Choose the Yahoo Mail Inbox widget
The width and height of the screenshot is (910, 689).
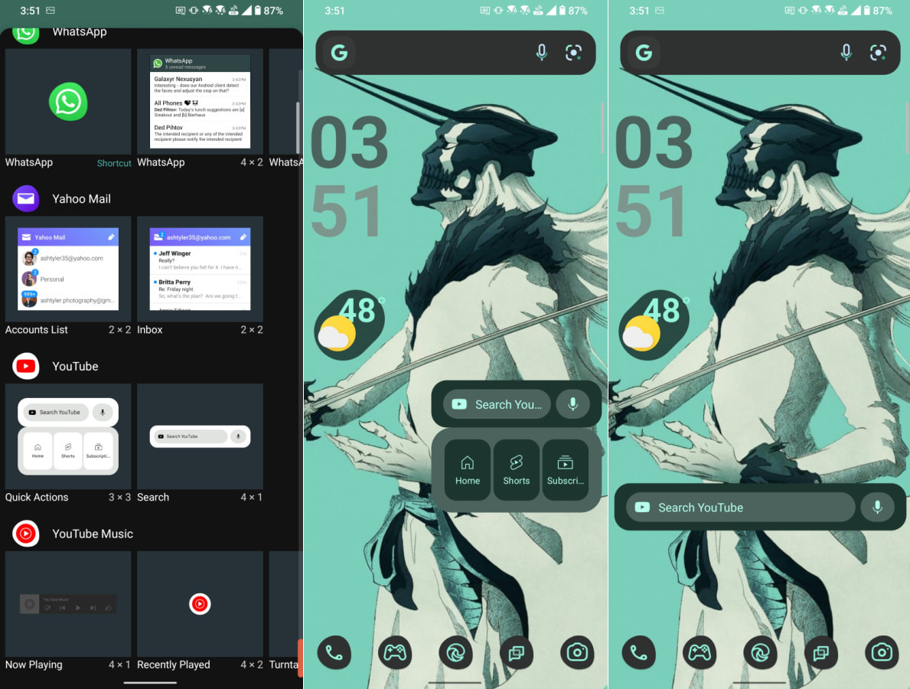click(x=200, y=269)
